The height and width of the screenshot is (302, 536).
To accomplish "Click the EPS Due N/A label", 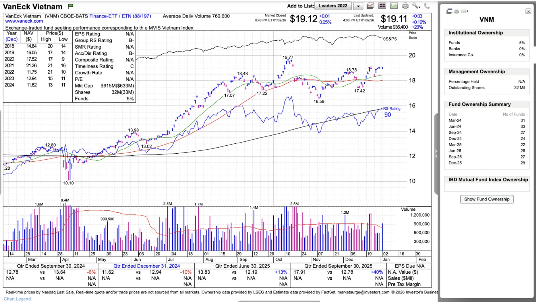I will (409, 266).
